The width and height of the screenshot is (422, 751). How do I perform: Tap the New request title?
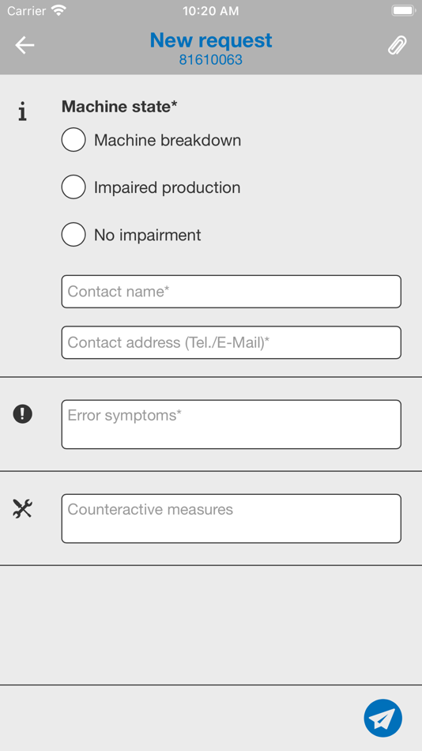[x=211, y=40]
